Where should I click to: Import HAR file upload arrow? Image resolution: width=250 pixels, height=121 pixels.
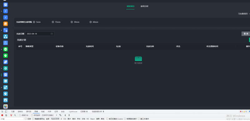tap(65, 115)
